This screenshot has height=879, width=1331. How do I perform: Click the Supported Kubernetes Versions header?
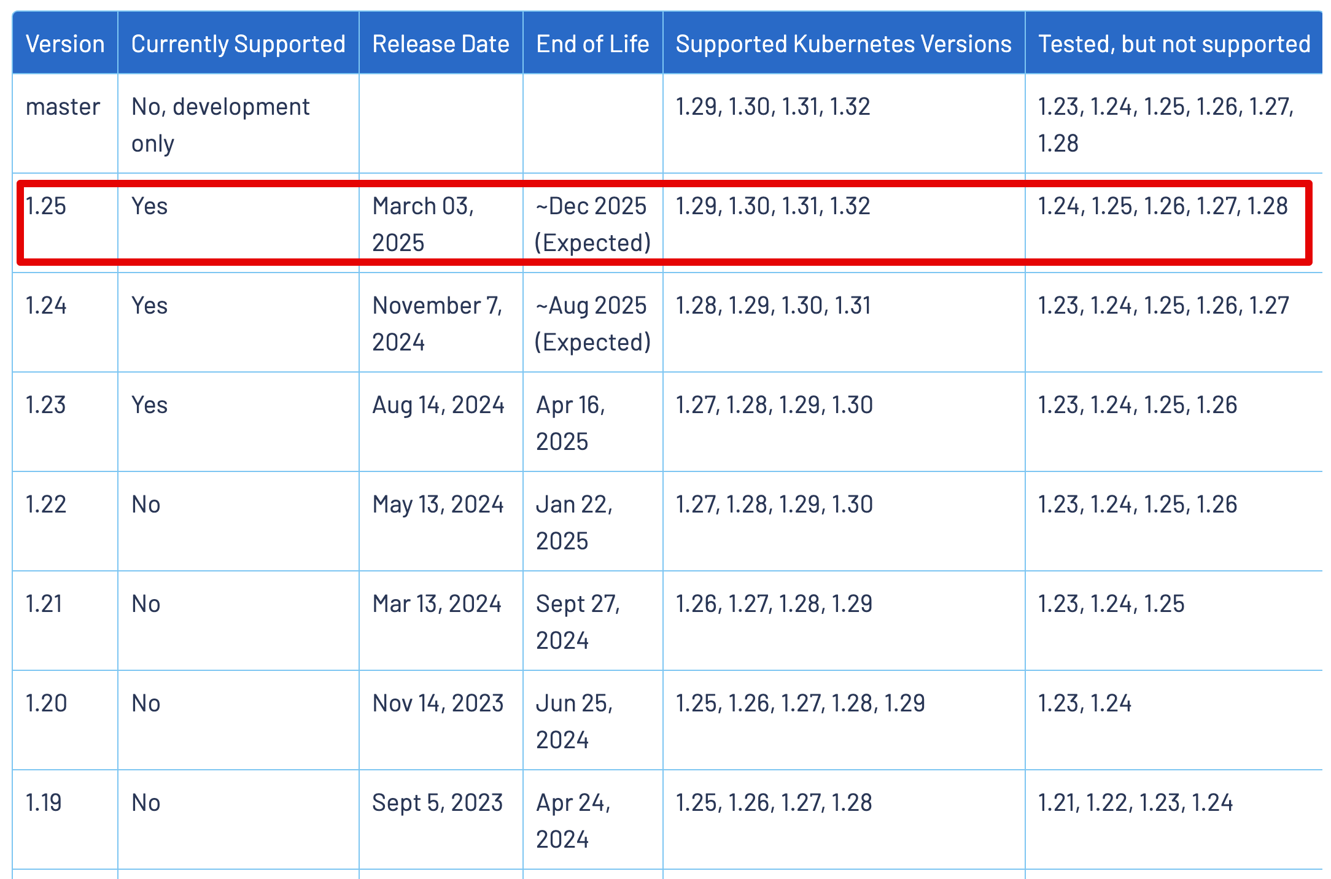(x=844, y=44)
